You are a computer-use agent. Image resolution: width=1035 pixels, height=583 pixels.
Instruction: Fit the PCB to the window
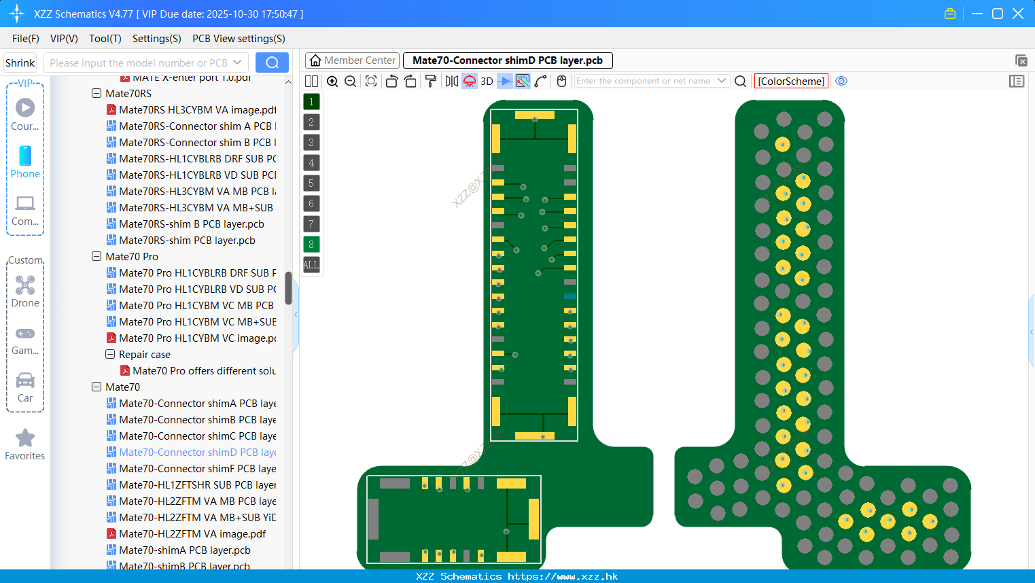(371, 81)
